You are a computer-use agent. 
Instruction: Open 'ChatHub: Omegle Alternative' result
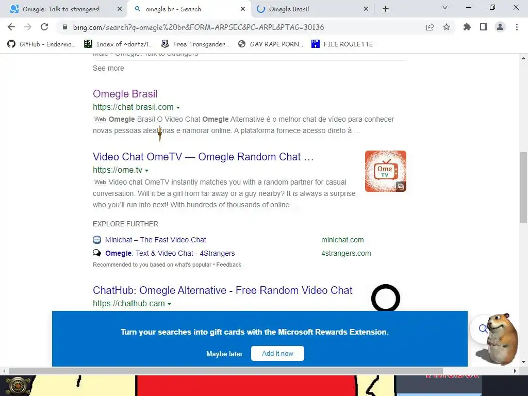click(x=223, y=290)
